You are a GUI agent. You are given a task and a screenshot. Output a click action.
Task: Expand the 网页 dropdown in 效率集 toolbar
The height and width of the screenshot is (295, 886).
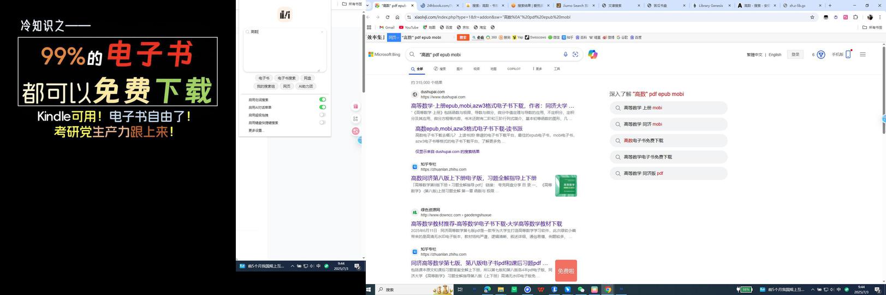pyautogui.click(x=394, y=38)
